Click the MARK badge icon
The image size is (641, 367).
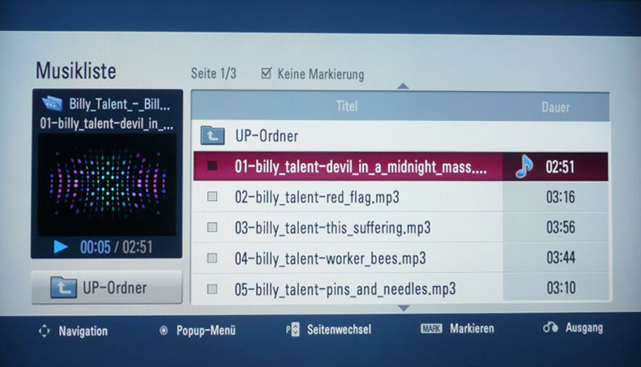pyautogui.click(x=431, y=329)
